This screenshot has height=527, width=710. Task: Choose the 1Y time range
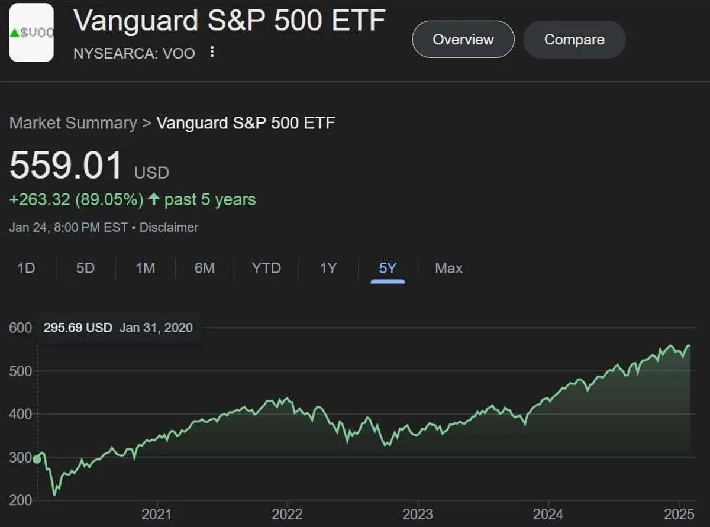[328, 268]
